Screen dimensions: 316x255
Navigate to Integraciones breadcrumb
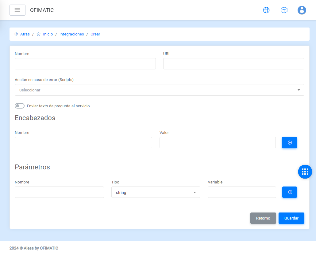[71, 34]
